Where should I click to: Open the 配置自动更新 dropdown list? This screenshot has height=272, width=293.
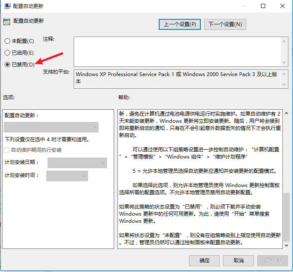[x=51, y=127]
